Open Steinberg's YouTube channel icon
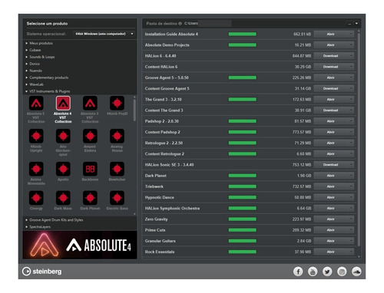This screenshot has height=293, width=384. point(313,272)
